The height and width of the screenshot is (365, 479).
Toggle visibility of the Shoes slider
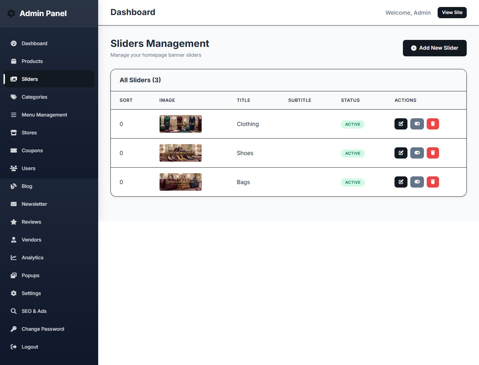coord(417,153)
